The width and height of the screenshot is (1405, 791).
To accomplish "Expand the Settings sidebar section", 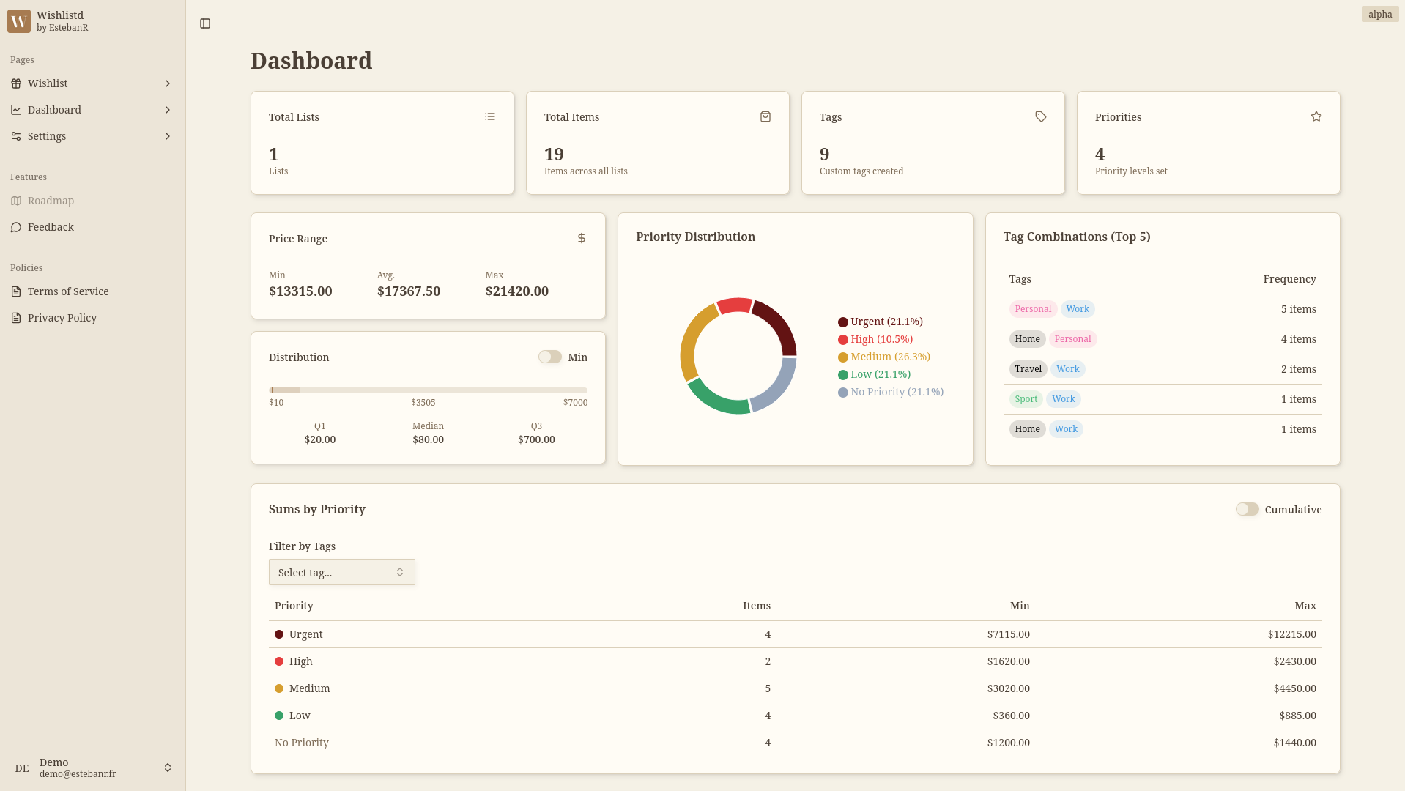I will [x=167, y=136].
